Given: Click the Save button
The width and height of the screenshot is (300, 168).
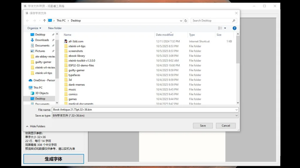Looking at the screenshot, I should click(x=203, y=126).
